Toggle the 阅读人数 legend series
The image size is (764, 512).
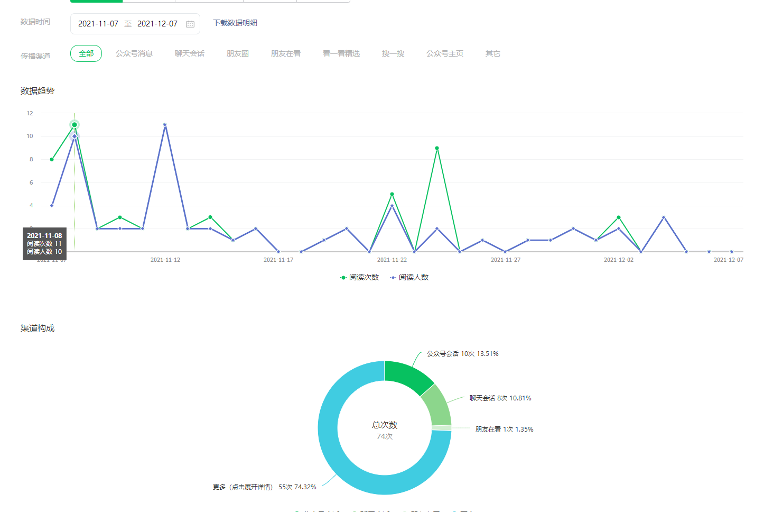[x=409, y=277]
